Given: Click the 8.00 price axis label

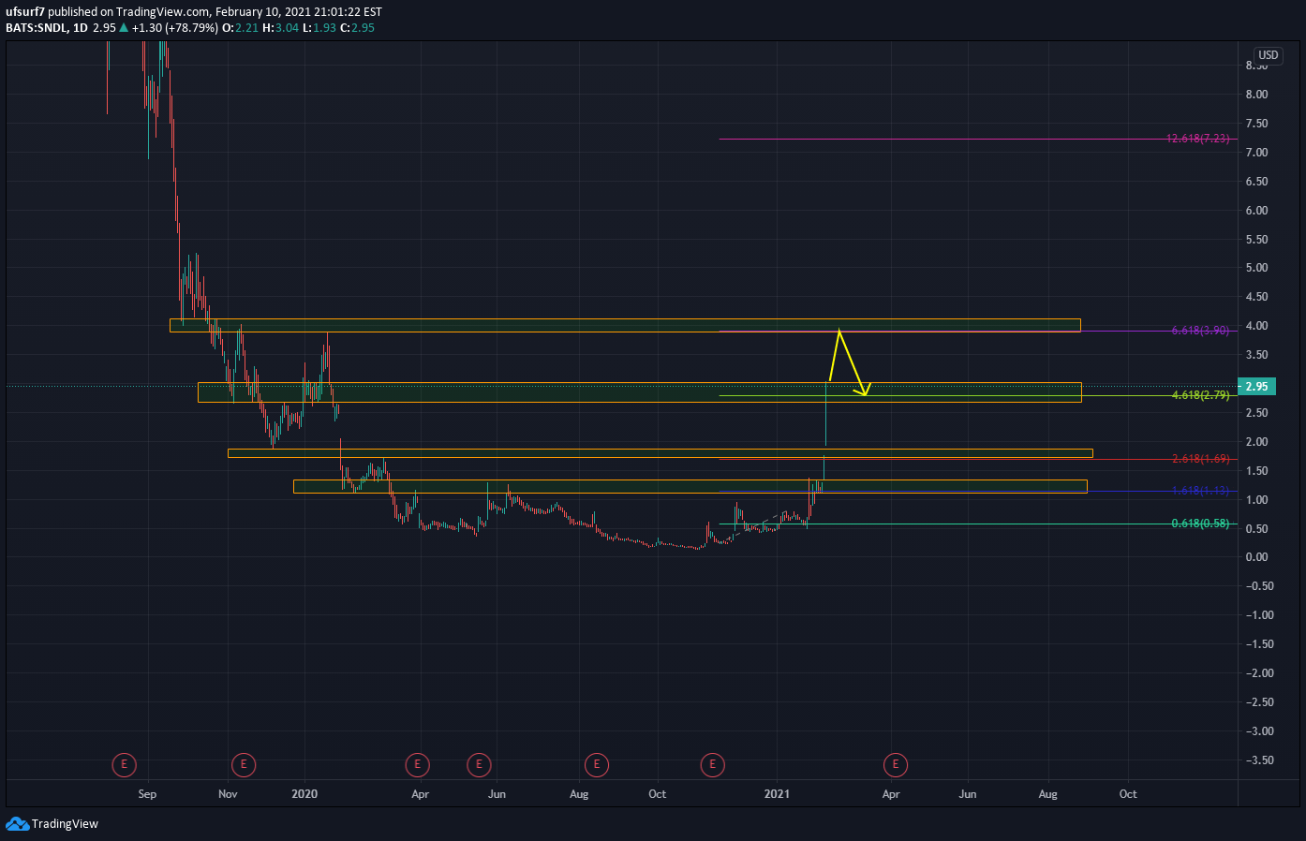Looking at the screenshot, I should (x=1256, y=95).
